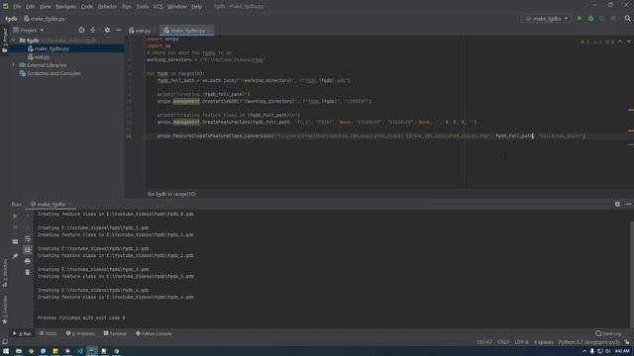This screenshot has height=356, width=634.
Task: Open the Help menu
Action: pyautogui.click(x=196, y=7)
